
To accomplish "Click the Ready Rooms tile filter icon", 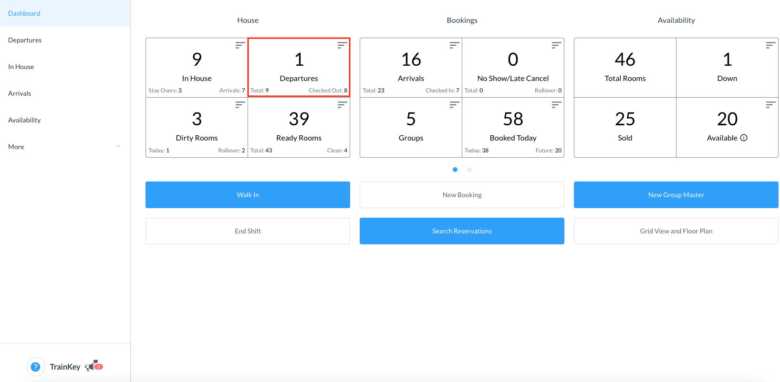I will [342, 105].
